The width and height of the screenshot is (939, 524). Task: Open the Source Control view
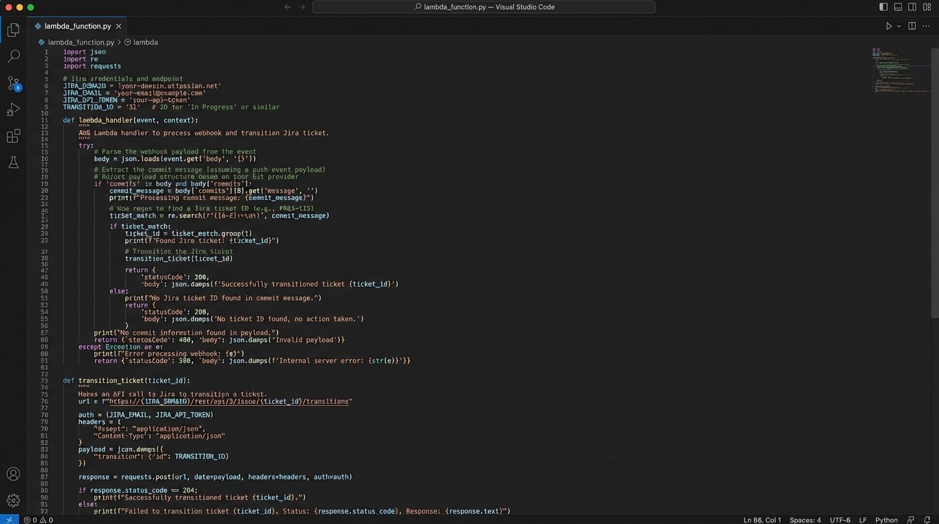pyautogui.click(x=13, y=83)
